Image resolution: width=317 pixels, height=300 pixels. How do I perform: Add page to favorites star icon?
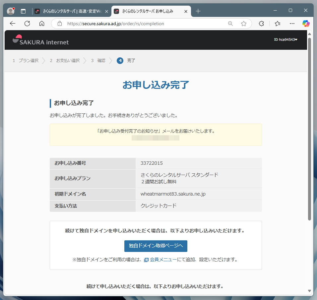click(x=244, y=24)
